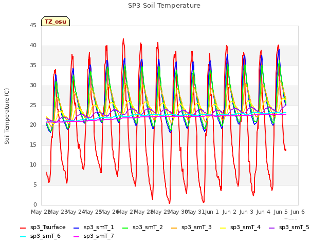Click the orange sp3_smT_3 legend swatch
329x246 pixels.
[x=174, y=228]
